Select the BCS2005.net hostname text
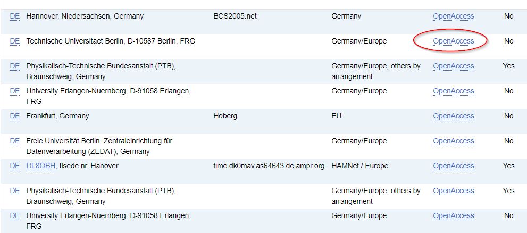 tap(235, 16)
